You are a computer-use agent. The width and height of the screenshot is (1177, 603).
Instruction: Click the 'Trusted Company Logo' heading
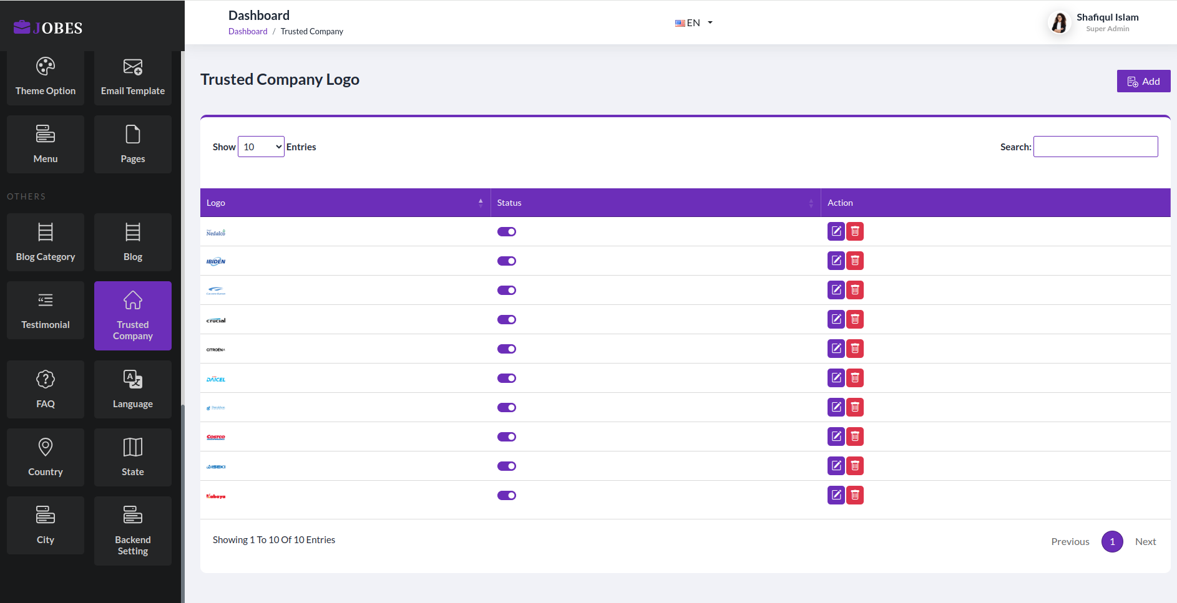tap(280, 79)
